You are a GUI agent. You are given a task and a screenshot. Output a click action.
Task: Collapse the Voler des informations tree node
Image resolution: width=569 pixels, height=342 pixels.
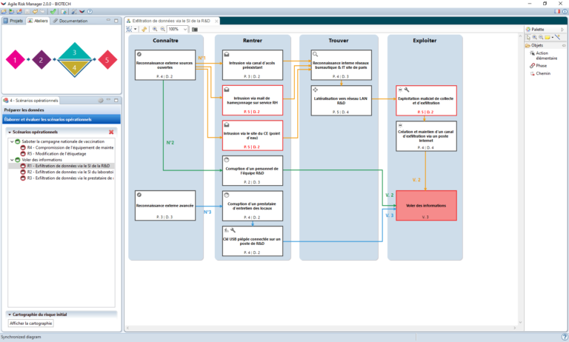click(12, 160)
